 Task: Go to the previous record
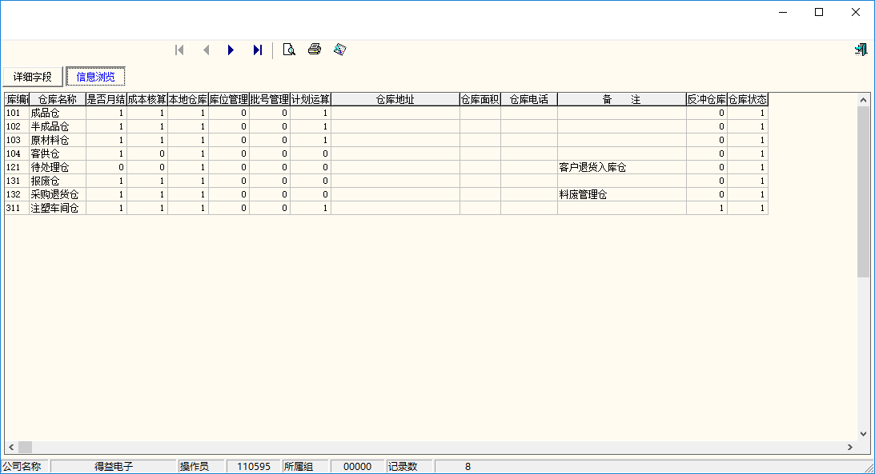coord(206,50)
